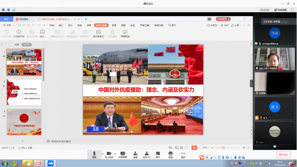Image resolution: width=297 pixels, height=167 pixels.
Task: Open the 插入 ribbon tab
Action: coord(61,25)
